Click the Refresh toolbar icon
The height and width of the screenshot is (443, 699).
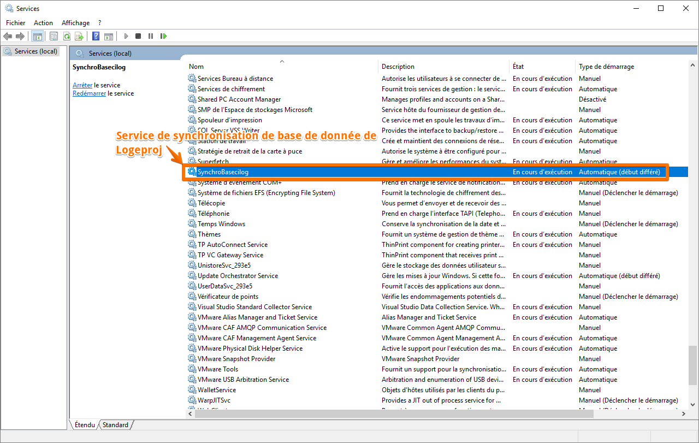[x=67, y=36]
